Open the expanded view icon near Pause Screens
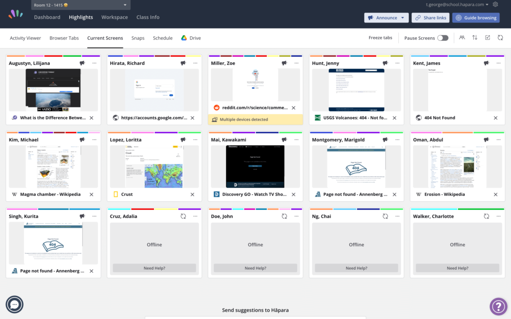Image resolution: width=511 pixels, height=319 pixels. [x=487, y=37]
